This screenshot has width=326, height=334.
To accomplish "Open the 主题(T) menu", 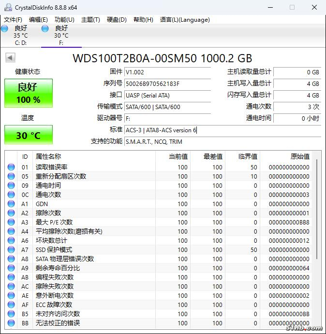I will pyautogui.click(x=90, y=20).
